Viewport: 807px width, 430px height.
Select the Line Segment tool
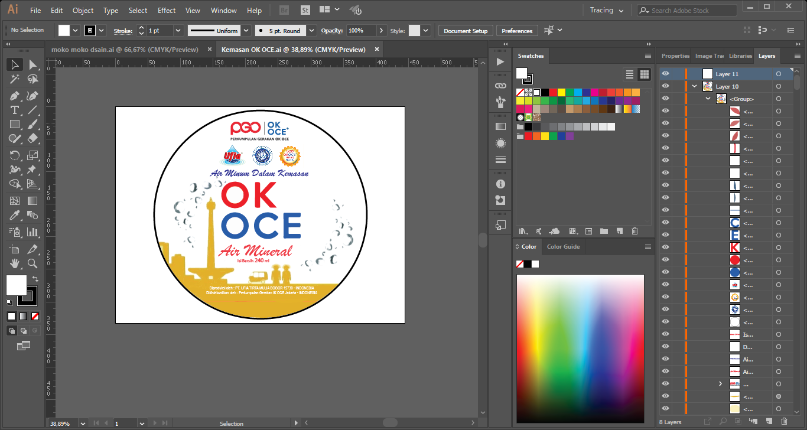point(32,110)
